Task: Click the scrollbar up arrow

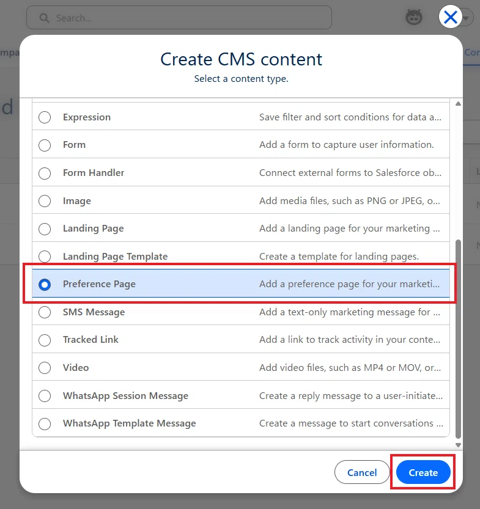Action: pyautogui.click(x=458, y=103)
